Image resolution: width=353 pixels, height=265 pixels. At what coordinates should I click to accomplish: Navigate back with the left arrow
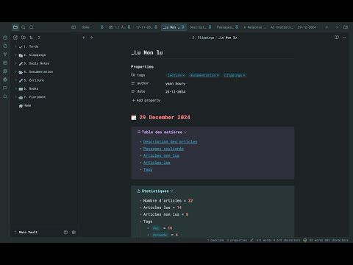pyautogui.click(x=84, y=38)
